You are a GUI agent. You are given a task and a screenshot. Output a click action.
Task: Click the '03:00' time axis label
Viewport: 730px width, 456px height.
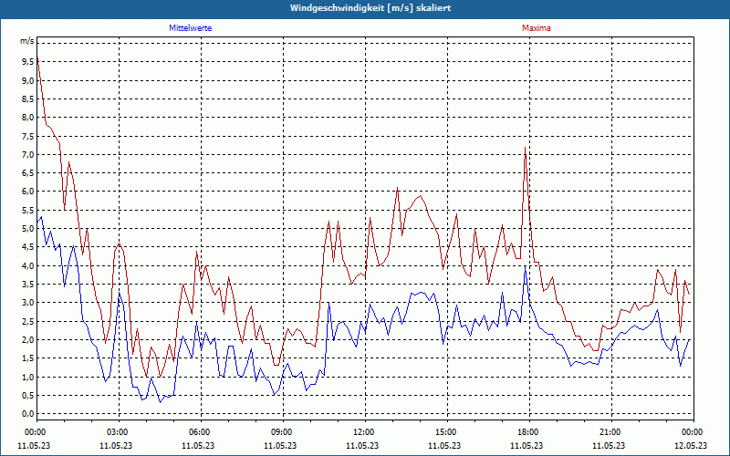116,432
